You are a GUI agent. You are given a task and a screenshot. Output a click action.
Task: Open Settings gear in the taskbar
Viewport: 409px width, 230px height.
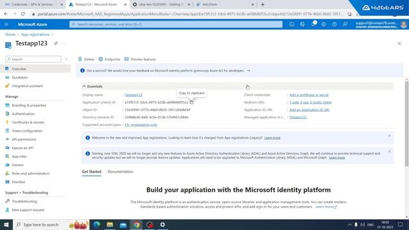pos(162,224)
